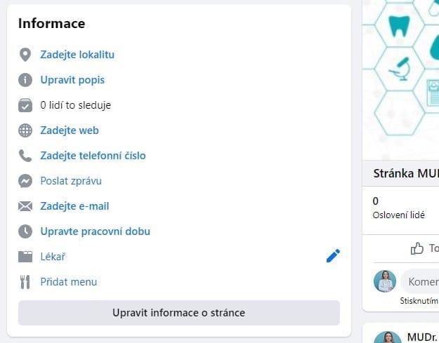This screenshot has height=343, width=439.
Task: Click Upravte pracovní dobu link
Action: 95,231
